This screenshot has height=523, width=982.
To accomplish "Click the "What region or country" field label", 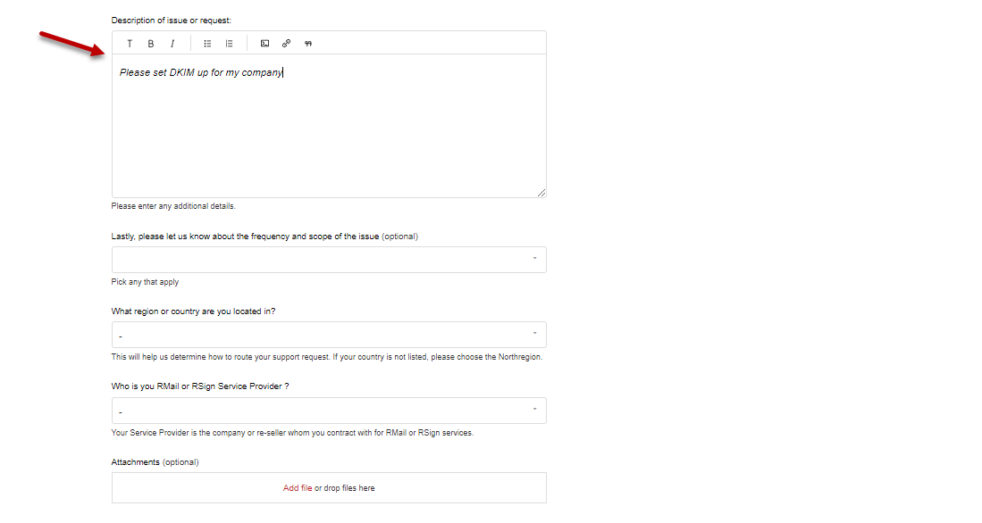I will (x=192, y=311).
